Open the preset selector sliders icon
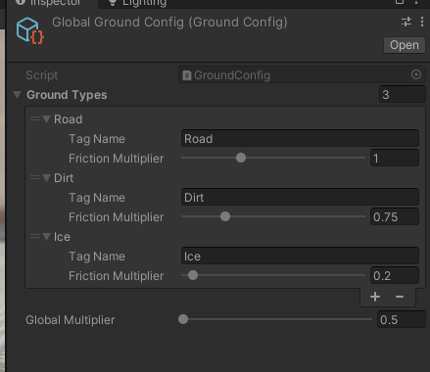 (406, 22)
